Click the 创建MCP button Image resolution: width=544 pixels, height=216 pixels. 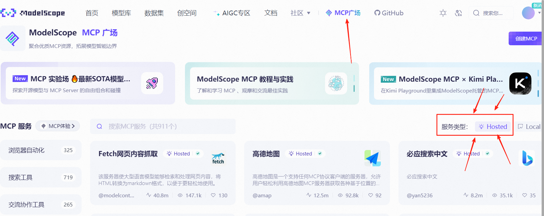[526, 38]
